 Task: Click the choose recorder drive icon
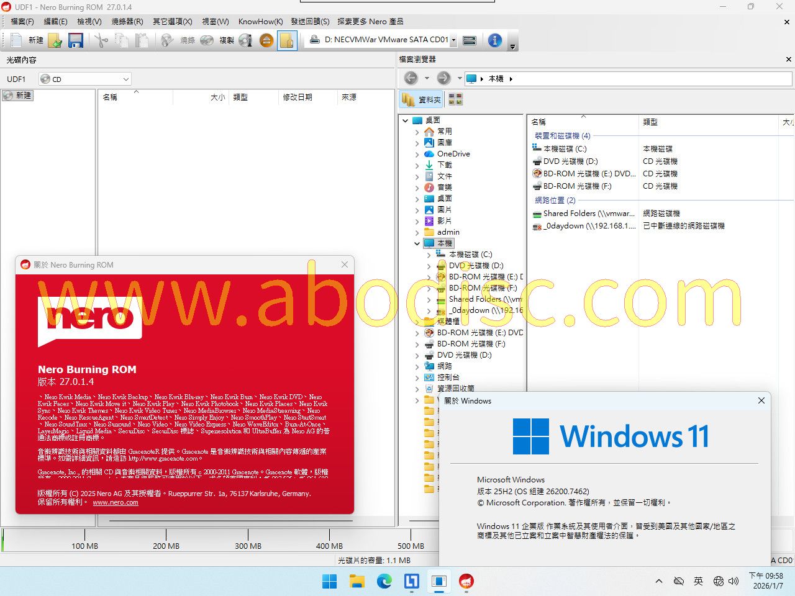(470, 40)
